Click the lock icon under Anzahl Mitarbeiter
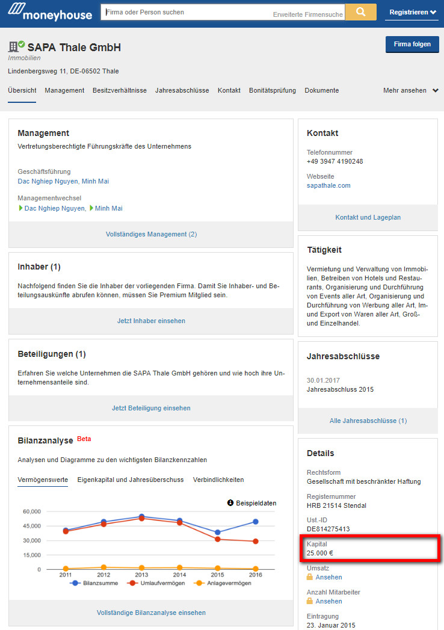Viewport: 444px width, 630px height. point(310,601)
